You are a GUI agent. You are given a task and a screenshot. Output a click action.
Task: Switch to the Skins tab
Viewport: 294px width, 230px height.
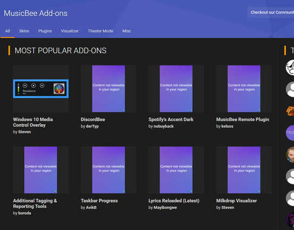[24, 31]
